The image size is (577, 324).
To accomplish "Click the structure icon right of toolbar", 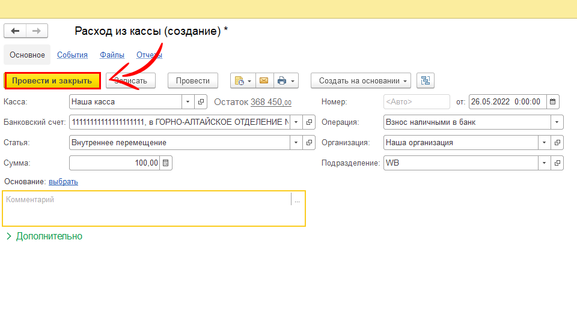I will 426,81.
